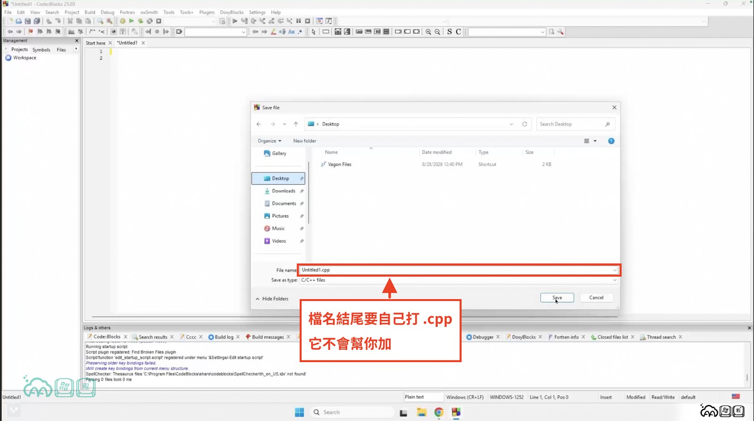754x421 pixels.
Task: Click the editor horizontal scrollbar
Action: click(x=353, y=317)
